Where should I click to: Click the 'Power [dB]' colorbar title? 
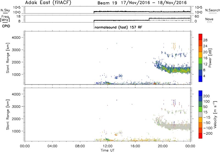click(x=210, y=58)
